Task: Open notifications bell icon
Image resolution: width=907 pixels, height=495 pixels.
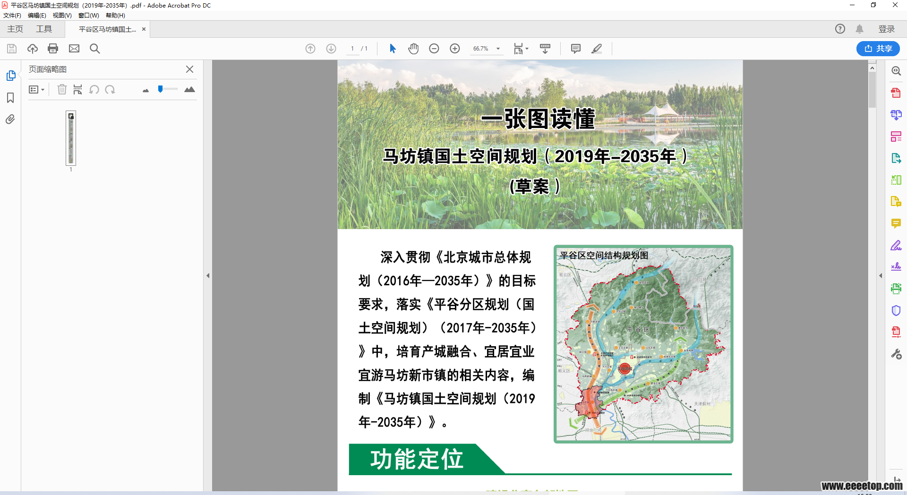Action: tap(859, 29)
